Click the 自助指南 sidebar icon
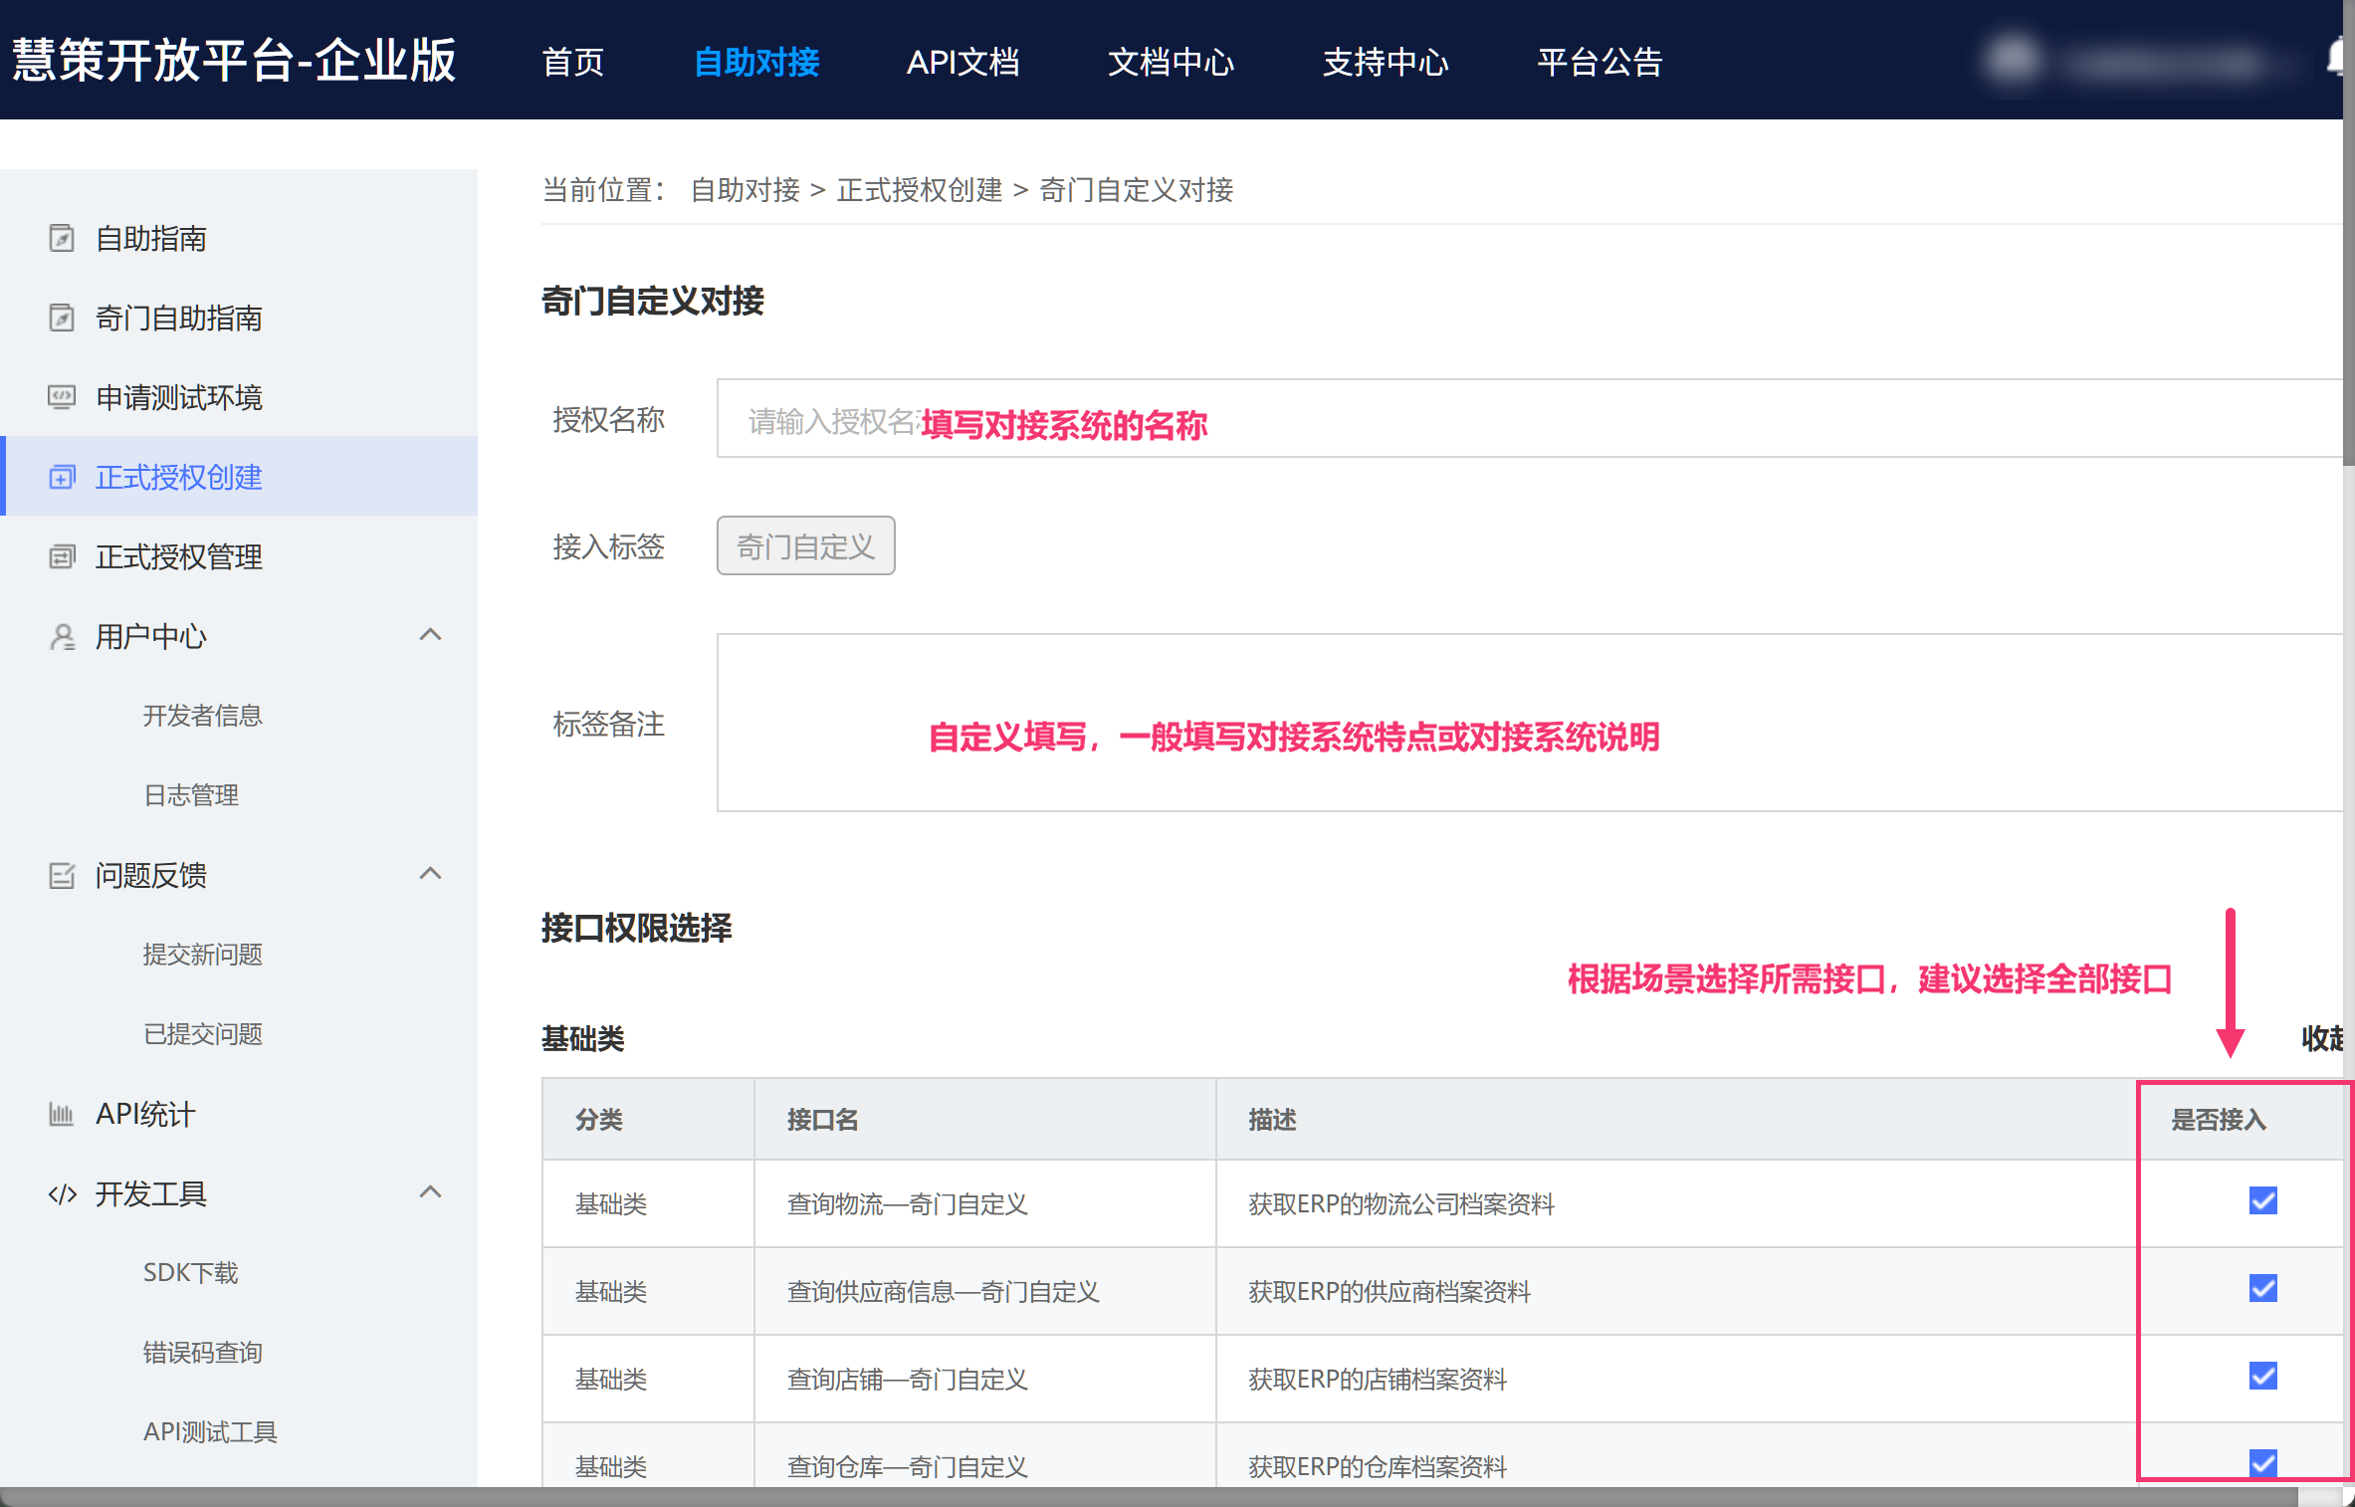The image size is (2355, 1507). coord(62,239)
